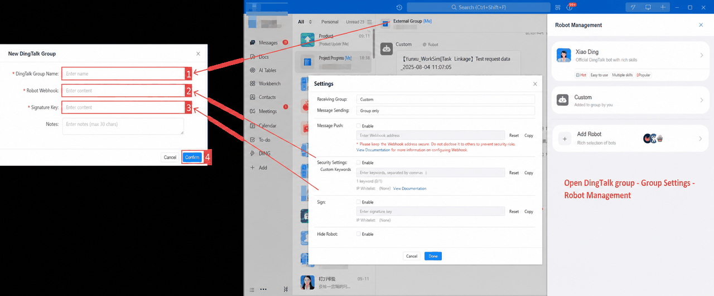Click the Enter signature key field
The image size is (714, 296).
[x=431, y=211]
